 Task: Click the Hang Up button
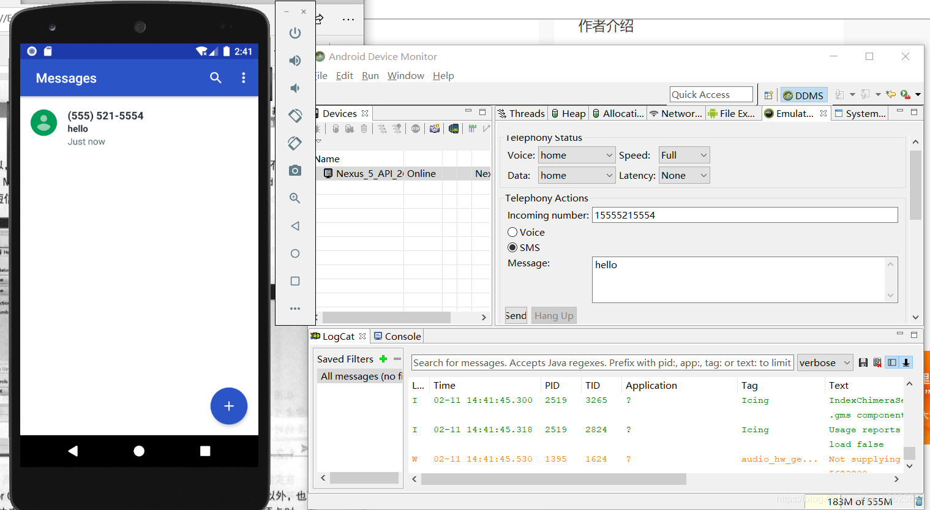tap(554, 315)
